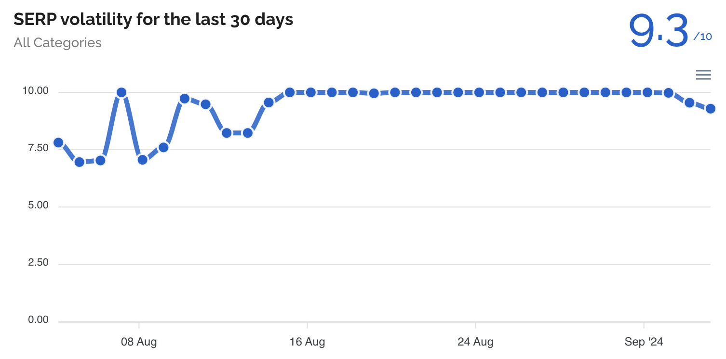Click the /10 label beside the score
The image size is (726, 359).
tap(702, 36)
